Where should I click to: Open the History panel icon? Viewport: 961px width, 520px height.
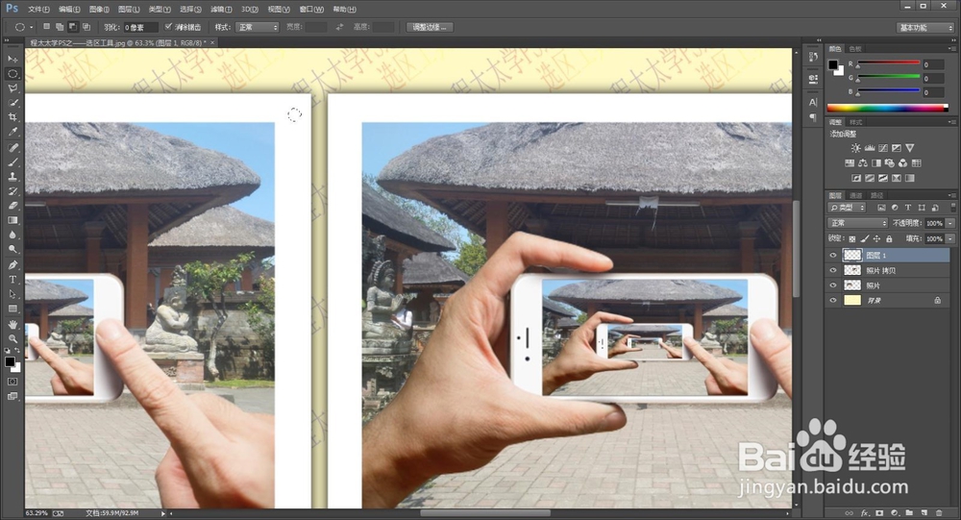tap(813, 57)
